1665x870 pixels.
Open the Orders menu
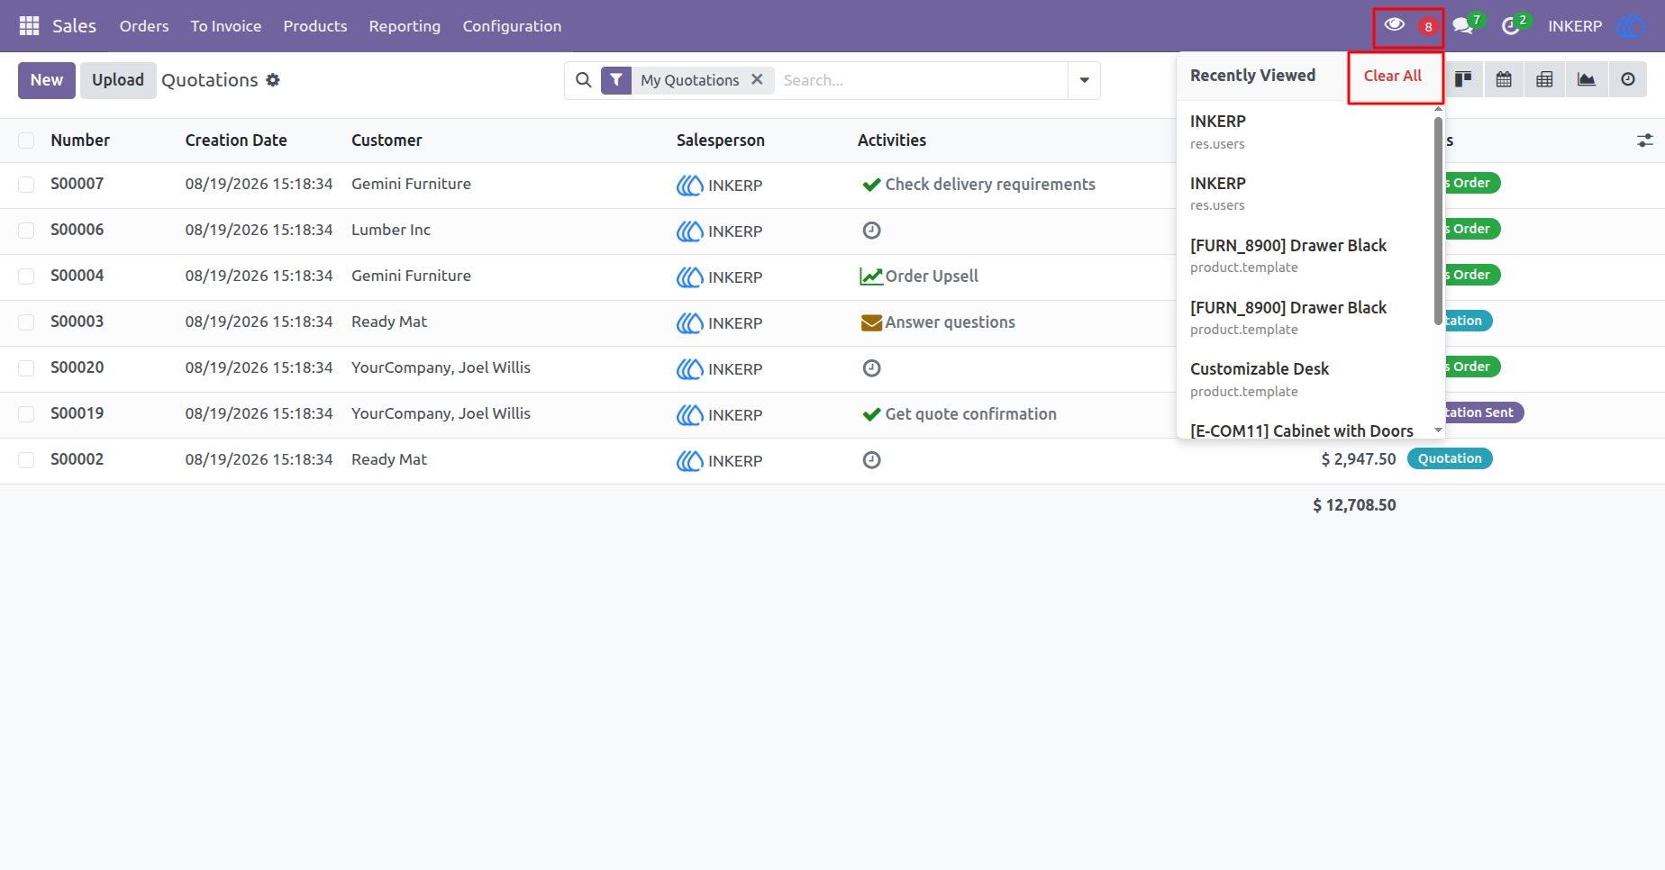pyautogui.click(x=144, y=26)
